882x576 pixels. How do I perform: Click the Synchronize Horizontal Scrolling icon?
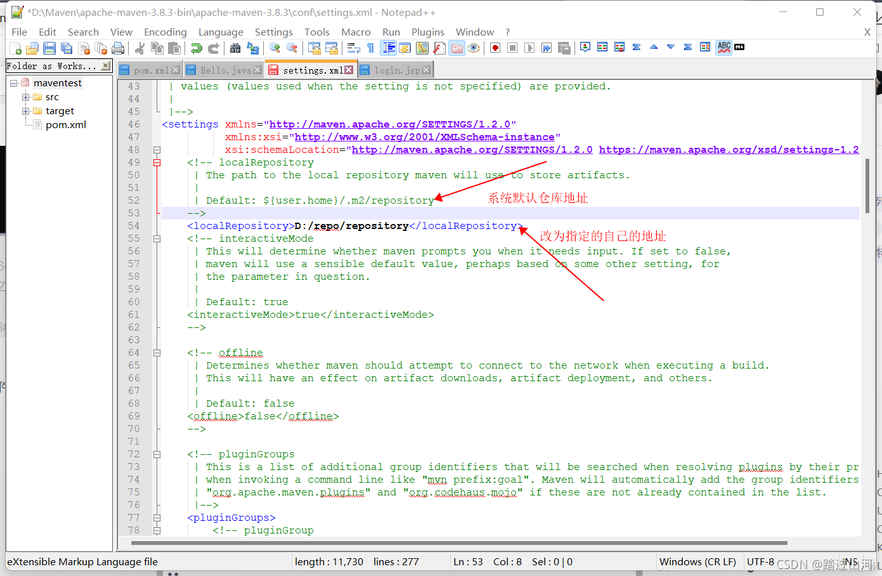(x=331, y=48)
